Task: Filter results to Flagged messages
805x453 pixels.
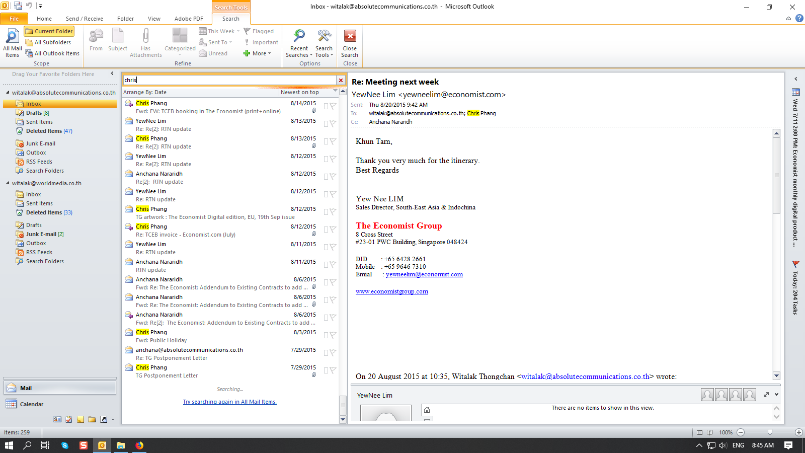Action: tap(259, 31)
